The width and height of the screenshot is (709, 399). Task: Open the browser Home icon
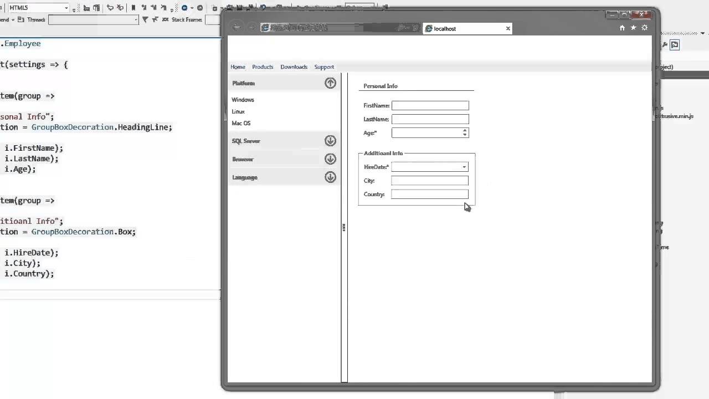click(x=622, y=28)
